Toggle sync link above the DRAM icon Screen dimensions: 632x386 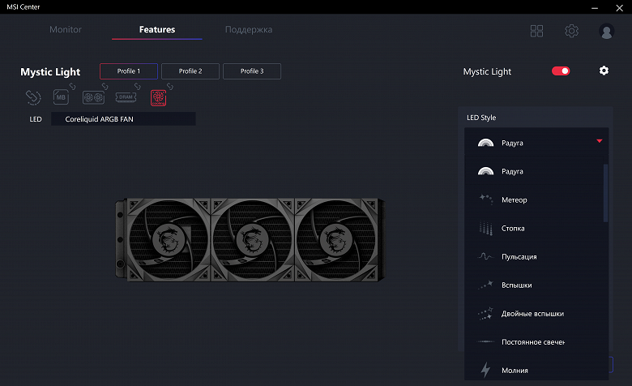click(x=138, y=86)
